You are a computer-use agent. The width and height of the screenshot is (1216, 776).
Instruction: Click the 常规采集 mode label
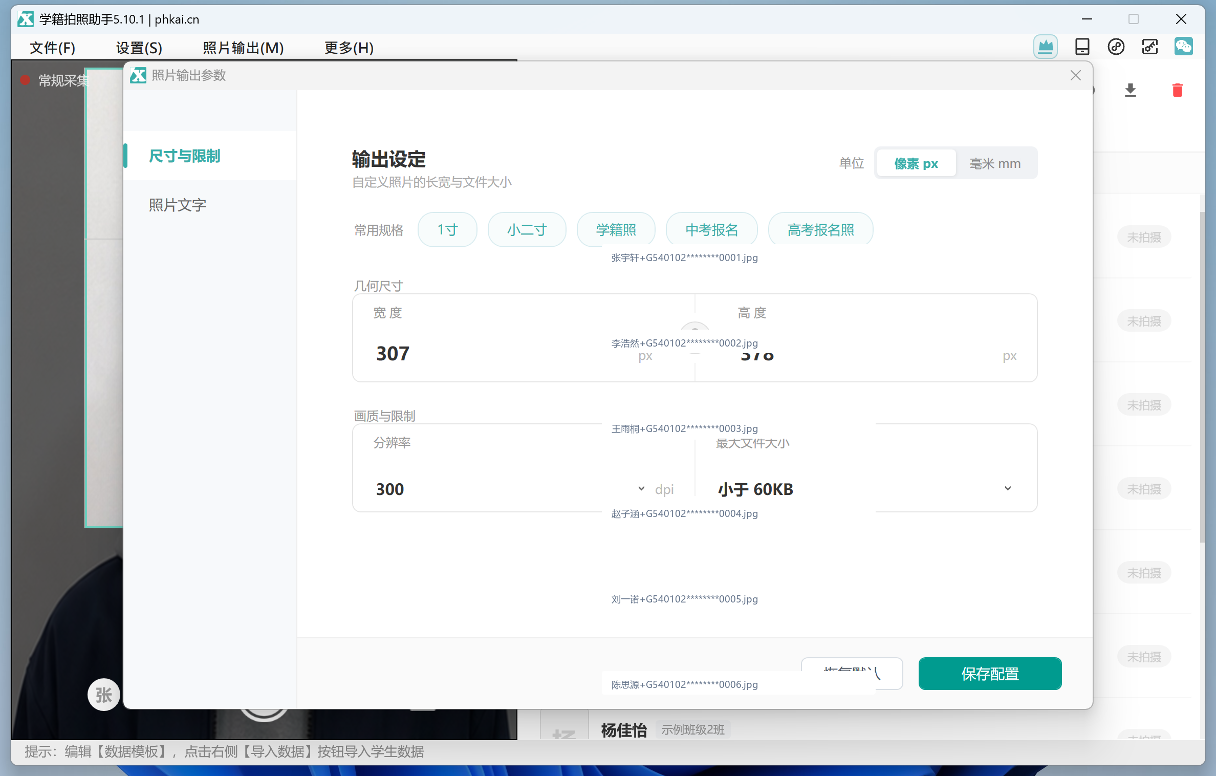63,80
